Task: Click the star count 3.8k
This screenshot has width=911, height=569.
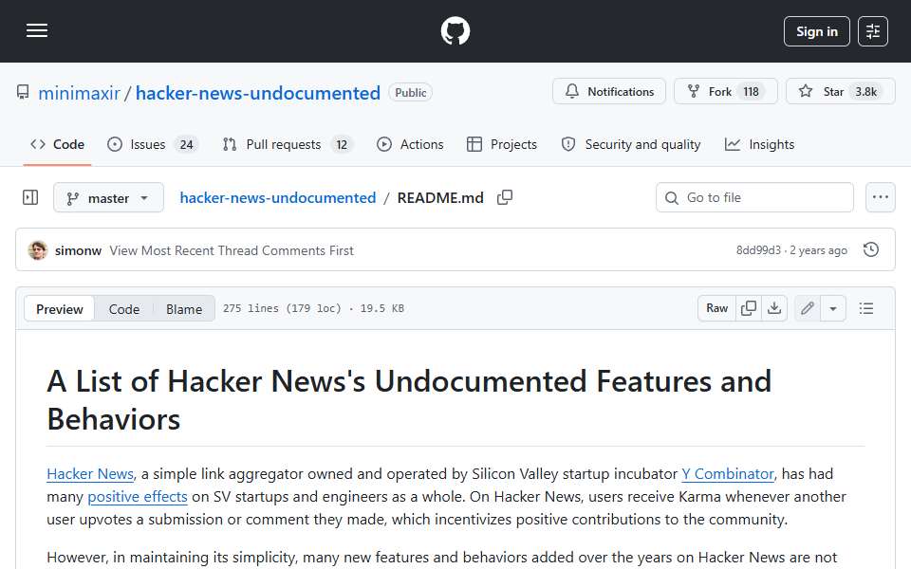Action: 865,92
